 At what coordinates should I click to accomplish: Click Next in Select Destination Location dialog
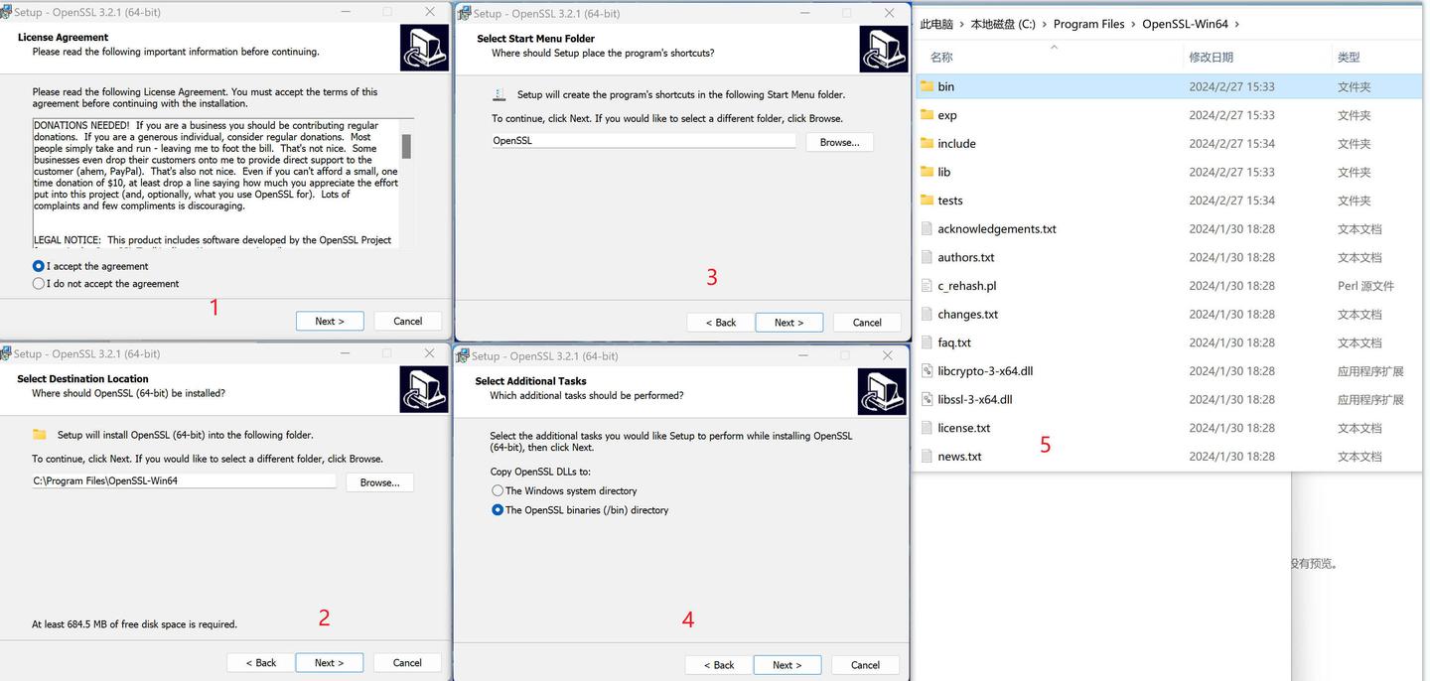[330, 662]
